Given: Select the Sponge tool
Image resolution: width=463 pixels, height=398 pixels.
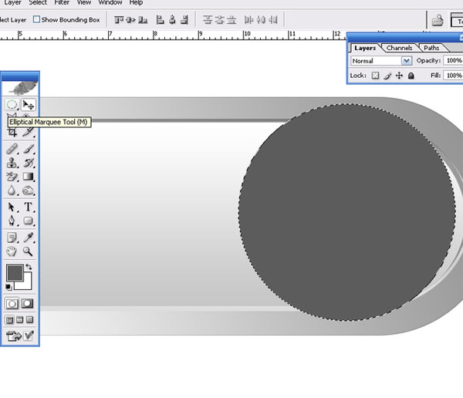Looking at the screenshot, I should pyautogui.click(x=29, y=191).
